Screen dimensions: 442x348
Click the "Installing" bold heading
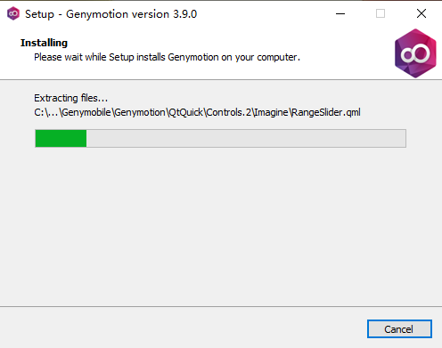tap(44, 43)
